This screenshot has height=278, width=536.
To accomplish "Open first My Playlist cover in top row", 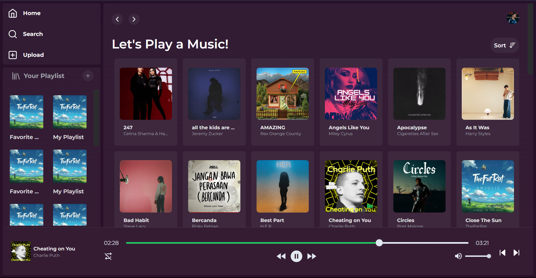I will point(70,112).
